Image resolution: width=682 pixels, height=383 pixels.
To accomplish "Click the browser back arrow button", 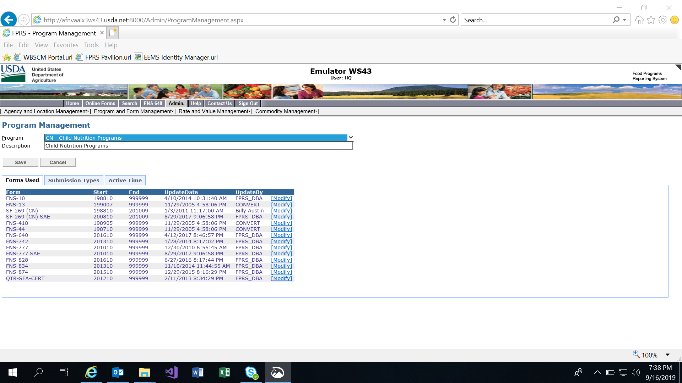I will pos(9,20).
